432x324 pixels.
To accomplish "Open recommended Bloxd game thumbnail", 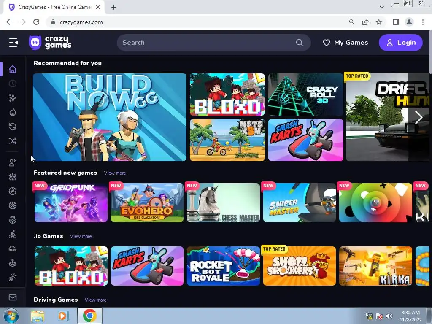I will [227, 94].
